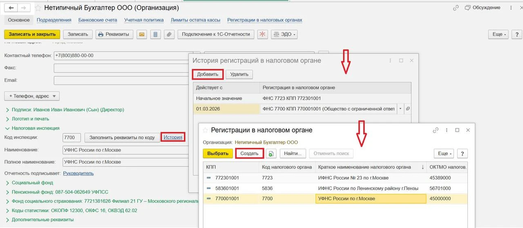Image resolution: width=523 pixels, height=228 pixels.
Task: Open the three-dots menu in История регистраций window
Action: click(390, 60)
